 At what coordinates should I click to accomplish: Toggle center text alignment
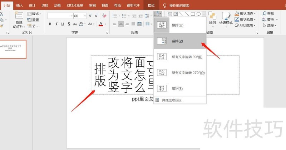[121, 24]
